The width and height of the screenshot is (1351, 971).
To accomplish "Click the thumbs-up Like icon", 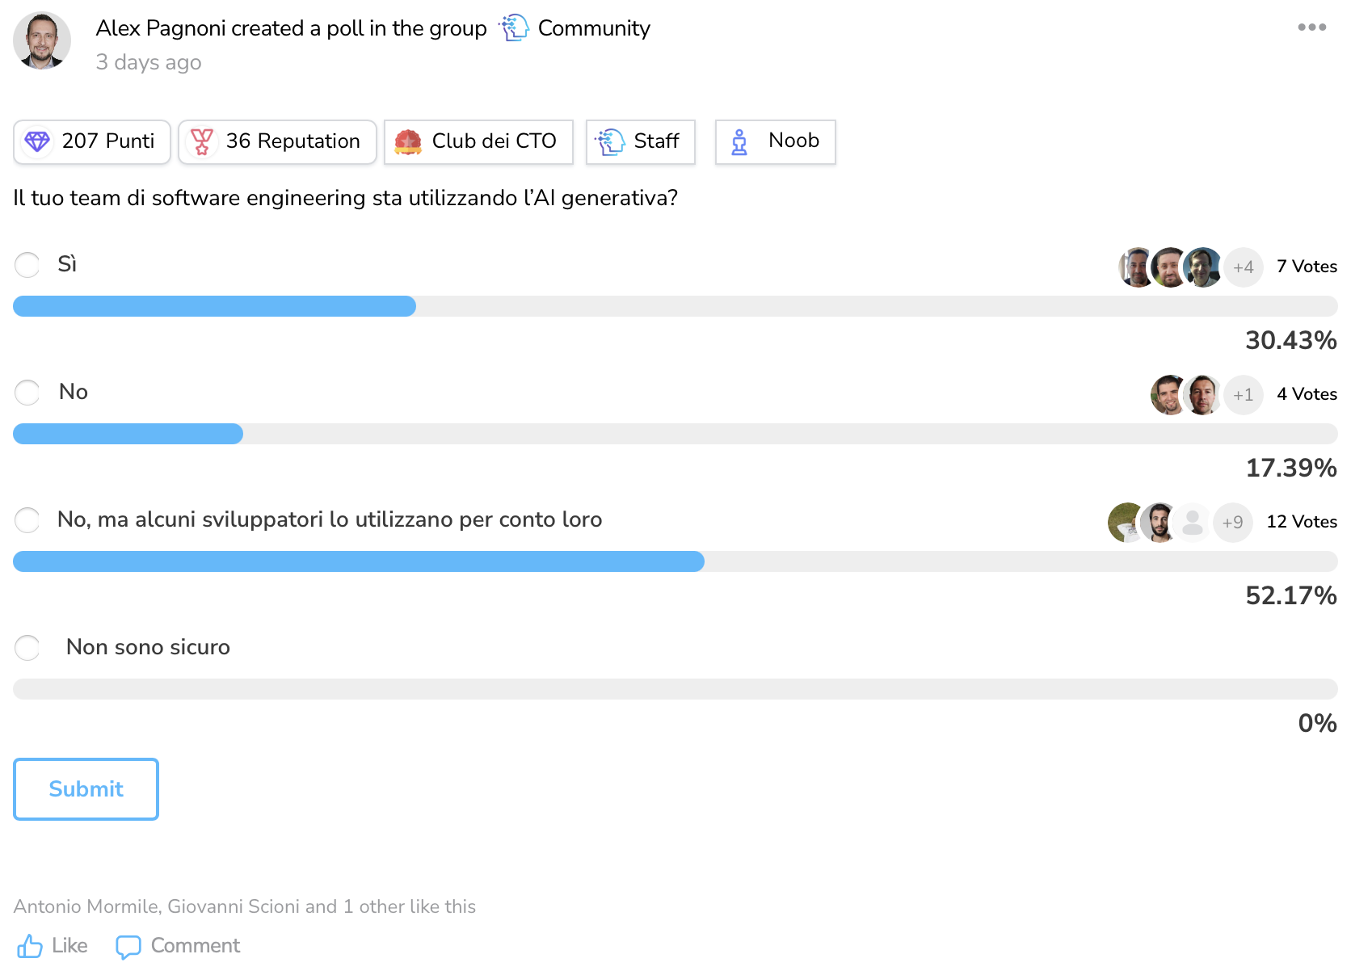I will 30,946.
